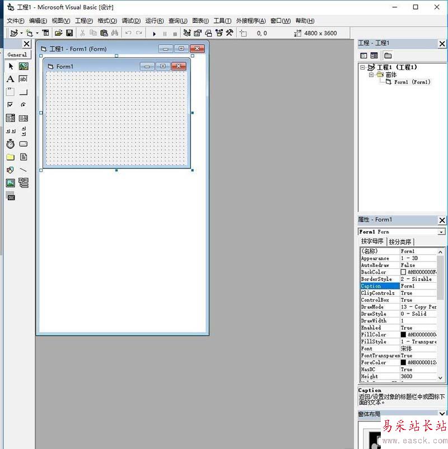Toggle the Toolbox via toolbar icon
448x449 pixels.
(x=230, y=33)
